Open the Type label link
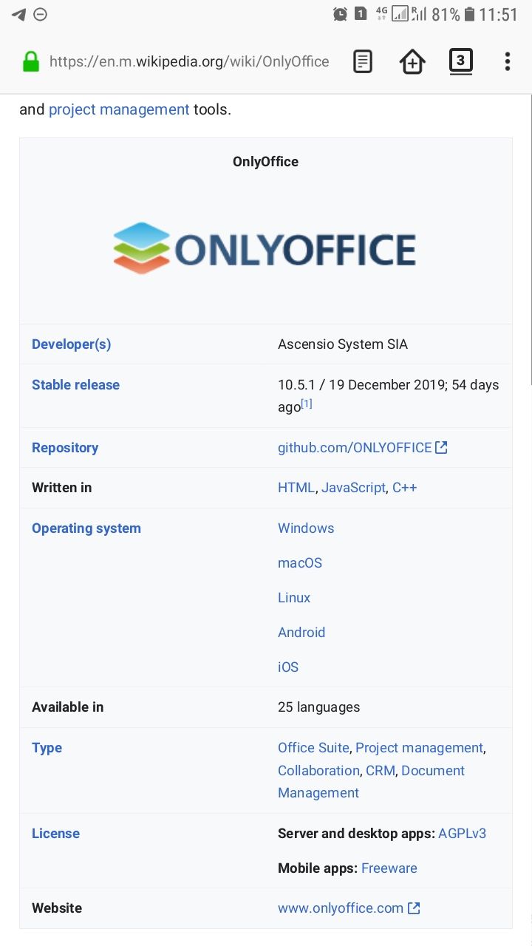Viewport: 532px width, 946px height. [x=47, y=747]
